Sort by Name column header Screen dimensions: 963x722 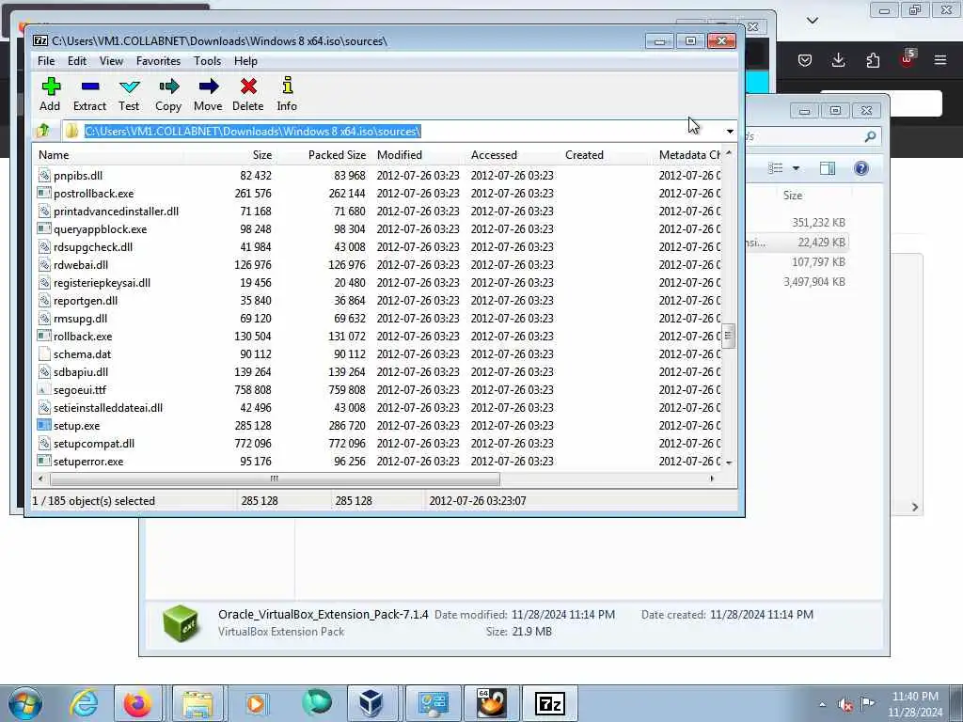coord(109,155)
